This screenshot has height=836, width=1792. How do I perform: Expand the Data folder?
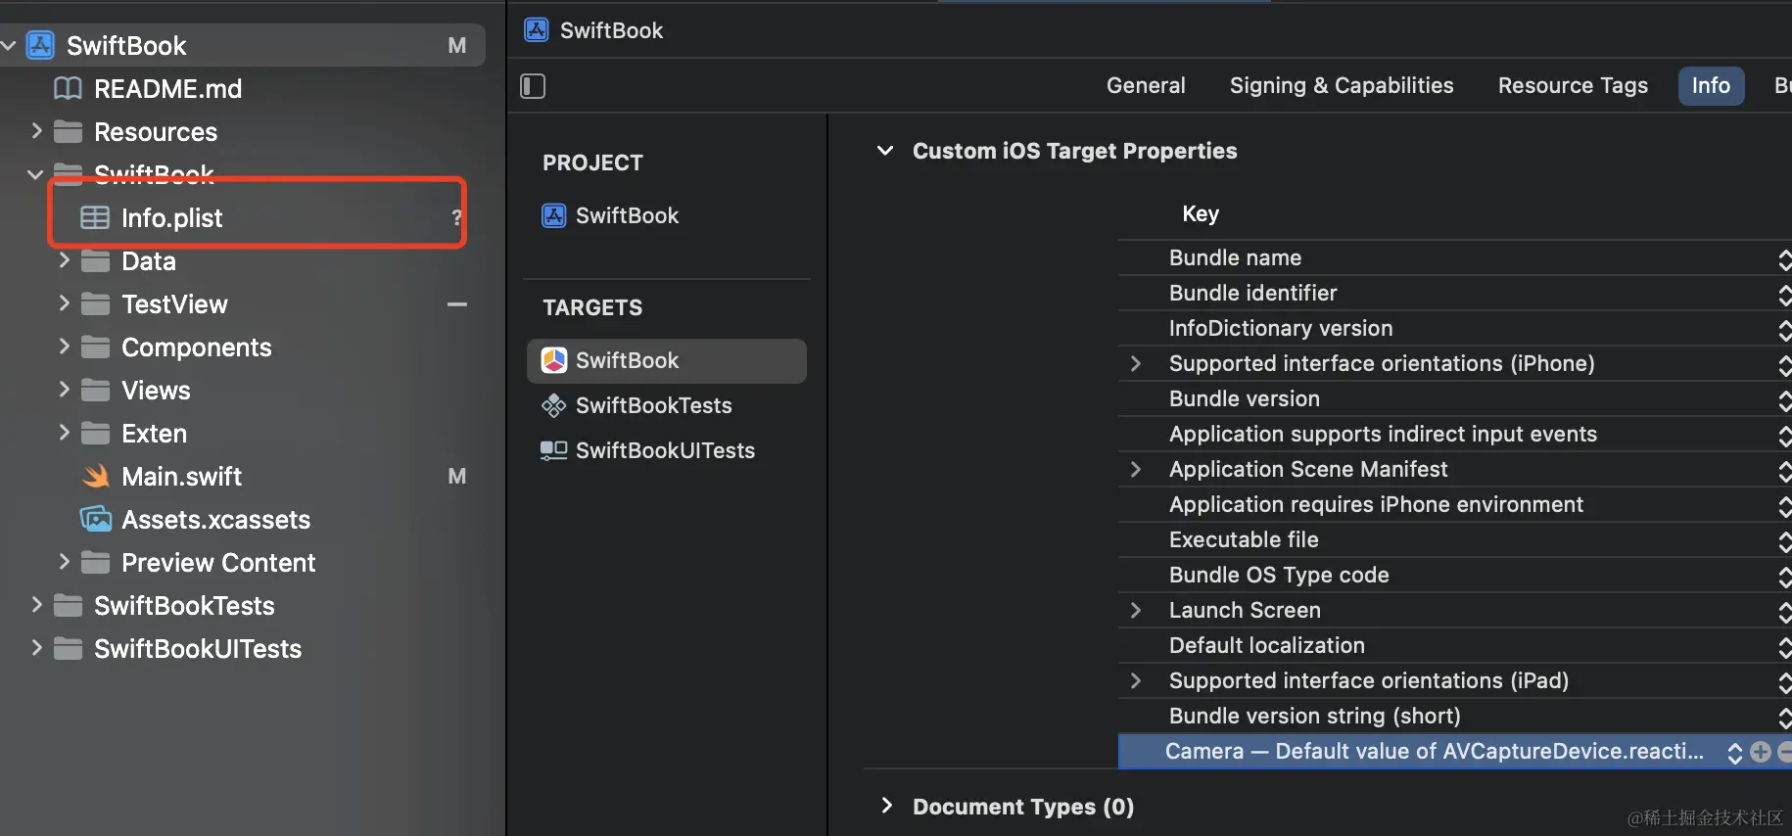coord(64,259)
